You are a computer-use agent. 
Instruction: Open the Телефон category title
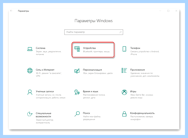coord(135,48)
